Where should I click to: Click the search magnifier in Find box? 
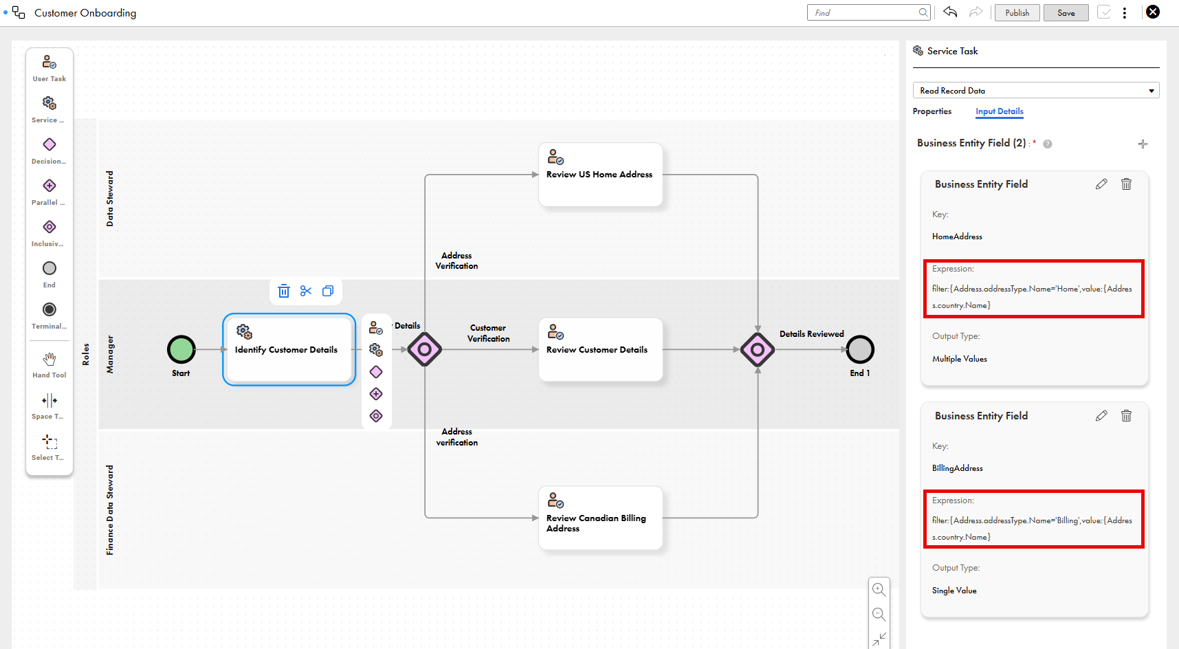pyautogui.click(x=923, y=12)
